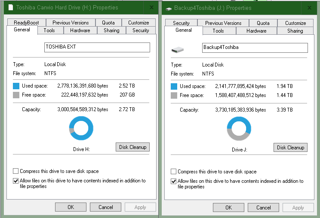This screenshot has height=218, width=320.
Task: Click free space value 1,588,407,488,512 bytes
Action: 240,95
